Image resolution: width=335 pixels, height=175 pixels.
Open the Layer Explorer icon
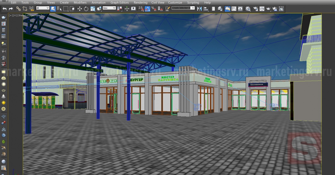pos(220,9)
